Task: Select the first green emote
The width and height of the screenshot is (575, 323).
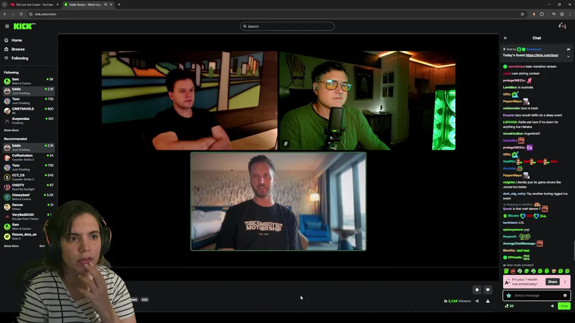Action: coord(506,271)
